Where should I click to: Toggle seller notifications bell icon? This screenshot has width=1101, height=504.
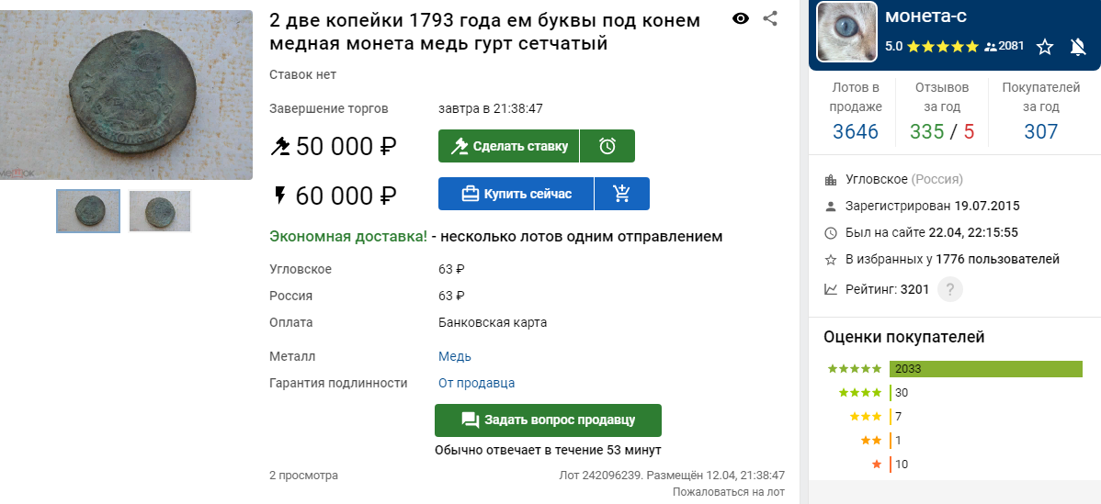[1078, 47]
